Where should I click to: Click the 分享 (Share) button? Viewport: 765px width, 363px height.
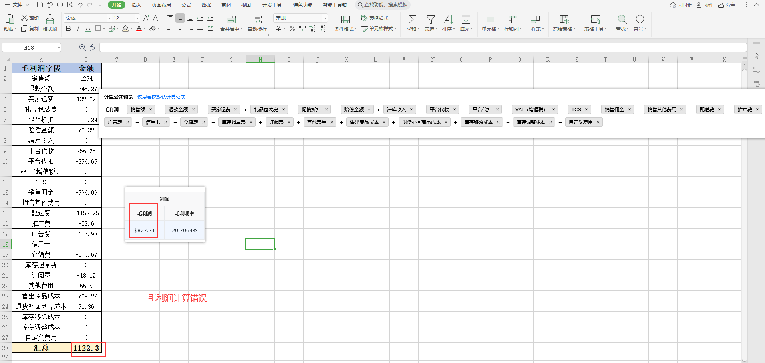coord(727,5)
